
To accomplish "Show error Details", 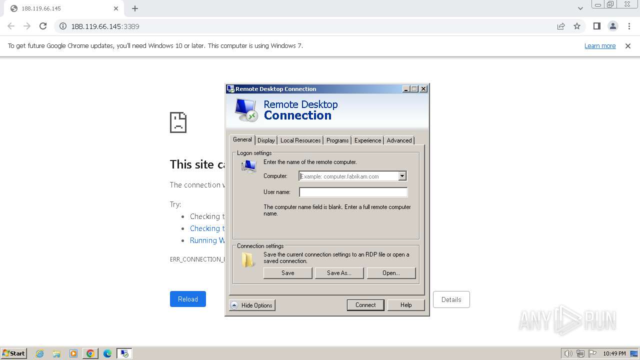I will tap(451, 299).
